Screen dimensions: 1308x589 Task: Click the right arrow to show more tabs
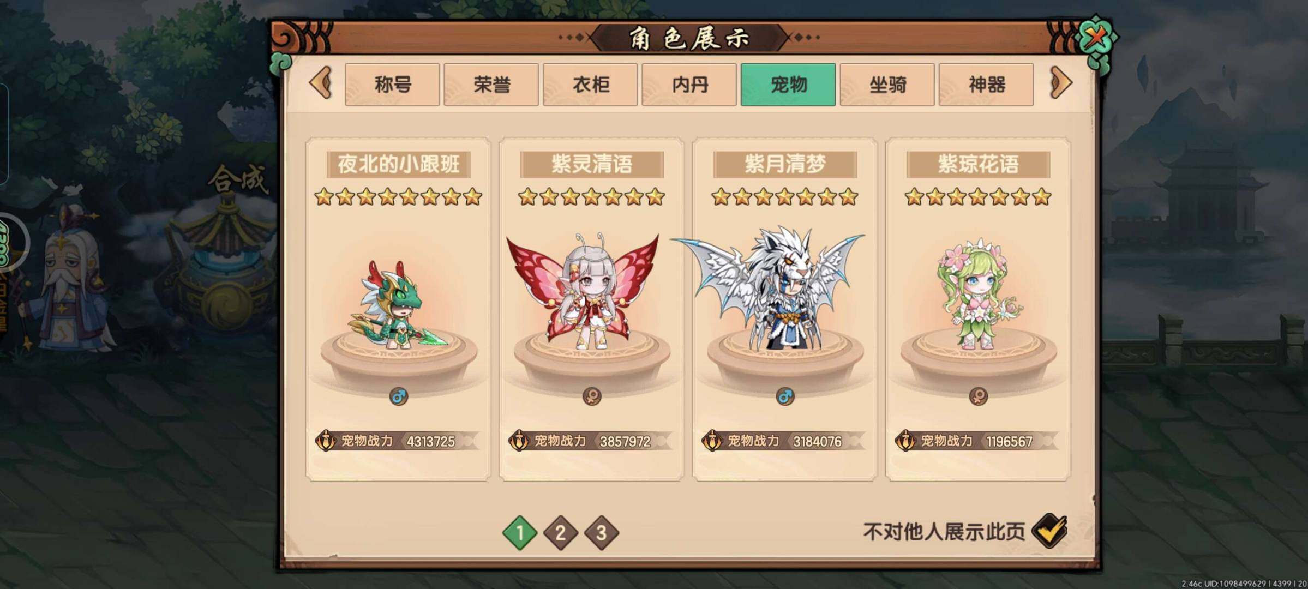click(1061, 83)
